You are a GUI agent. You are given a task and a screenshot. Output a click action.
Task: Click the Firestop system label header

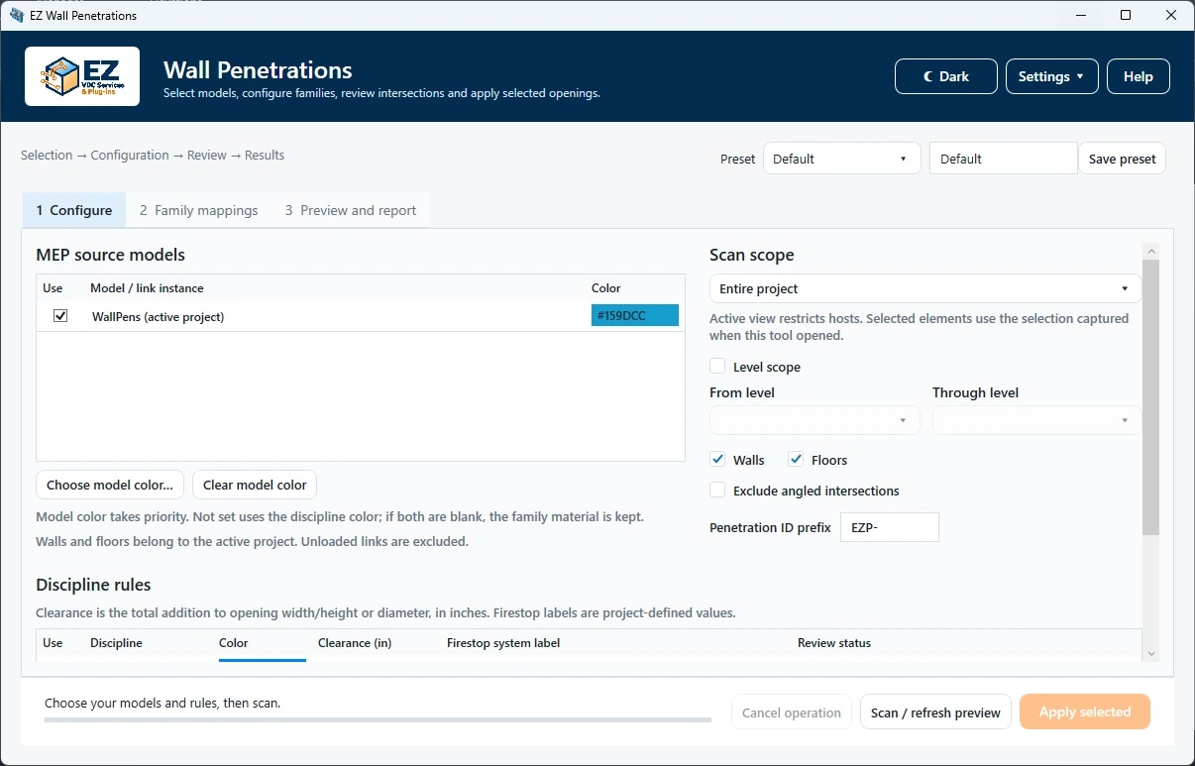coord(503,643)
